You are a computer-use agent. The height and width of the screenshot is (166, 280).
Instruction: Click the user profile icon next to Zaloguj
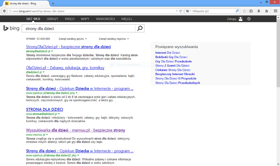[x=241, y=19]
